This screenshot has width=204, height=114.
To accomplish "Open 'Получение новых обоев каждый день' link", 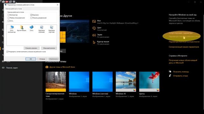I will [x=183, y=61].
